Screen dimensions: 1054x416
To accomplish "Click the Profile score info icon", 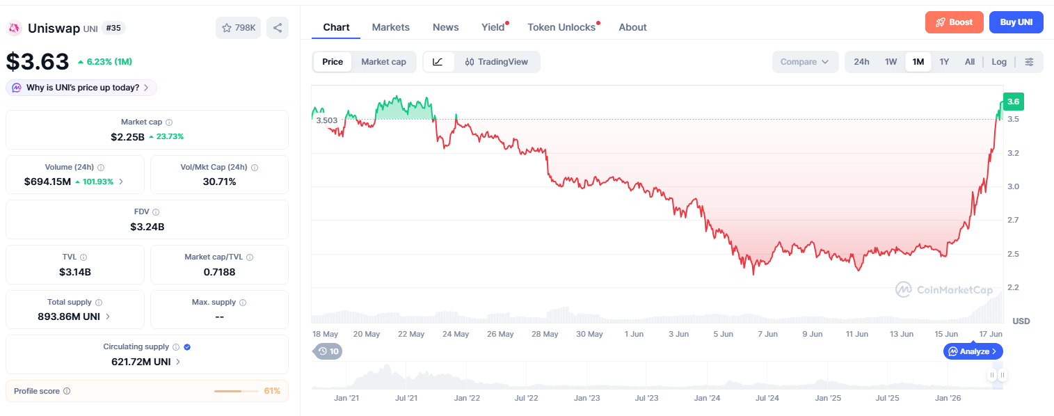I will coord(67,391).
